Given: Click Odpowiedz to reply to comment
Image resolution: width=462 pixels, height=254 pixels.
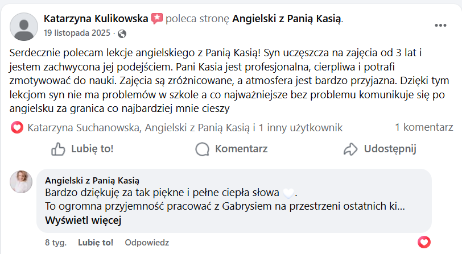Looking at the screenshot, I should 147,243.
